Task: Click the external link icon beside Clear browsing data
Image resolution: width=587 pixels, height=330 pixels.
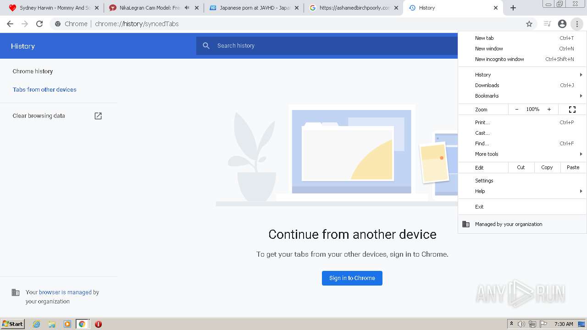Action: 98,116
